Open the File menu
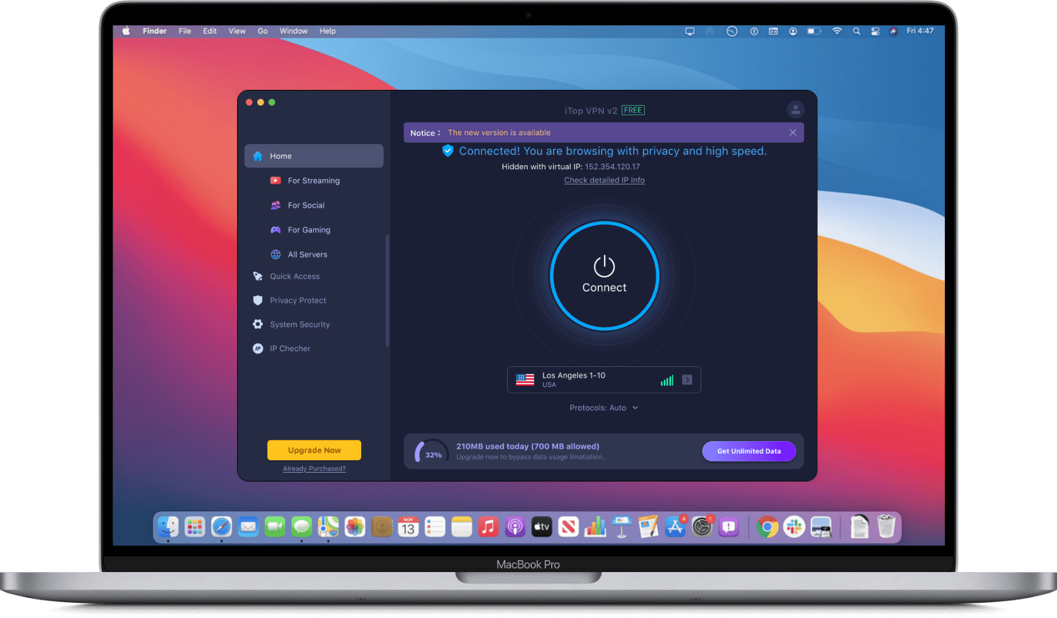The image size is (1057, 618). 184,31
